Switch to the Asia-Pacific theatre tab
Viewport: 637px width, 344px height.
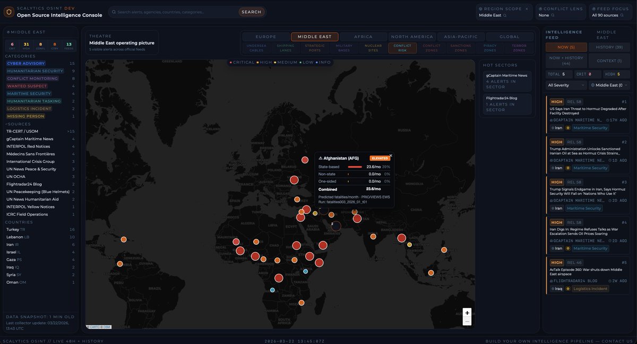pyautogui.click(x=460, y=37)
